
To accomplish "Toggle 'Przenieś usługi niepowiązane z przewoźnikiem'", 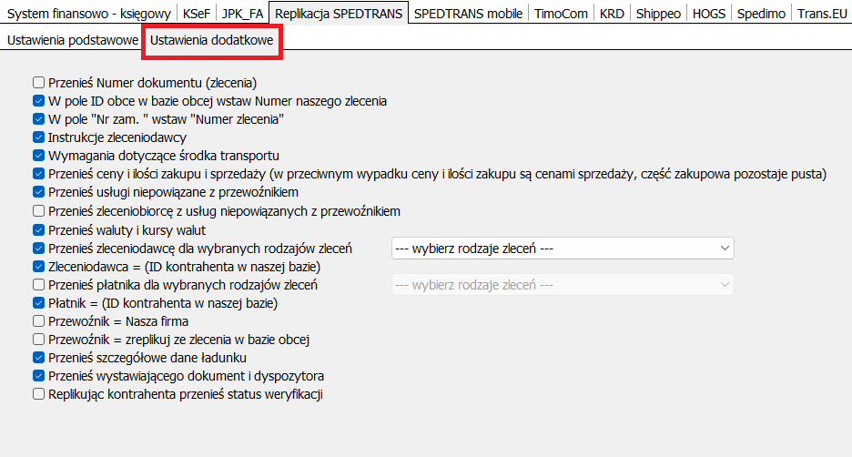I will (39, 192).
